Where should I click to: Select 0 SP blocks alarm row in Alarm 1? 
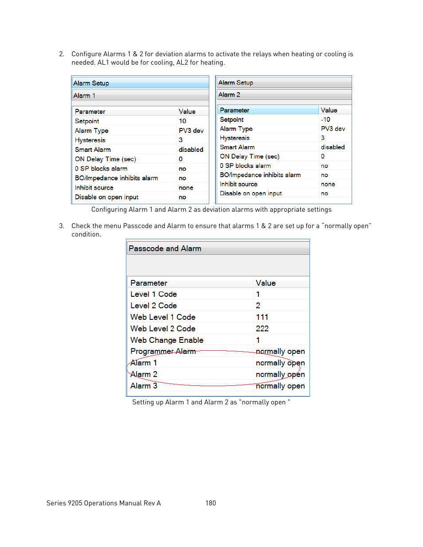[140, 169]
